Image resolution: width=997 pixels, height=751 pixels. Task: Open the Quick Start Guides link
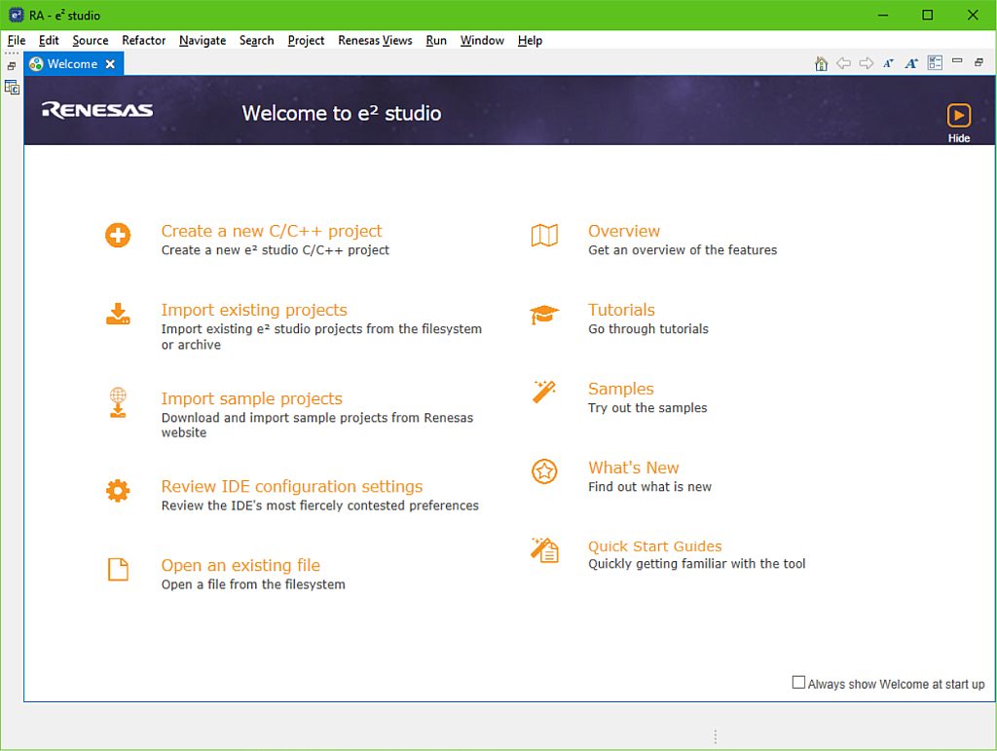[x=654, y=546]
